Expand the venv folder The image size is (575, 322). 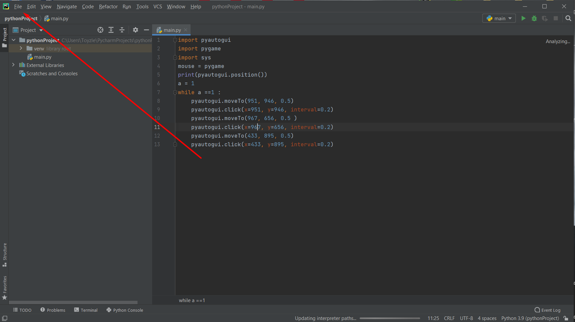(x=21, y=48)
